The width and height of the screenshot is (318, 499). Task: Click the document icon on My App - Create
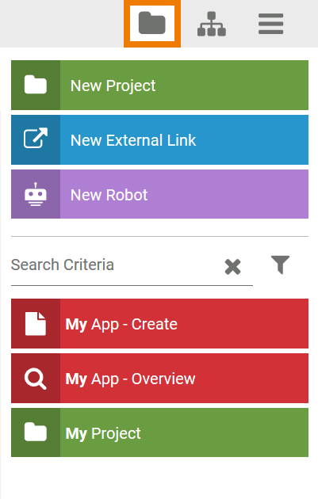tap(36, 324)
